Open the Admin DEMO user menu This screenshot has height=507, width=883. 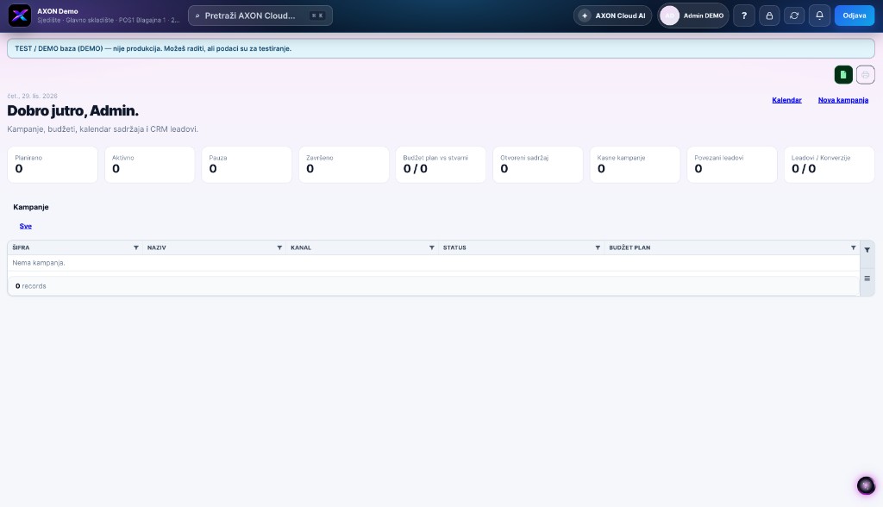click(x=693, y=16)
